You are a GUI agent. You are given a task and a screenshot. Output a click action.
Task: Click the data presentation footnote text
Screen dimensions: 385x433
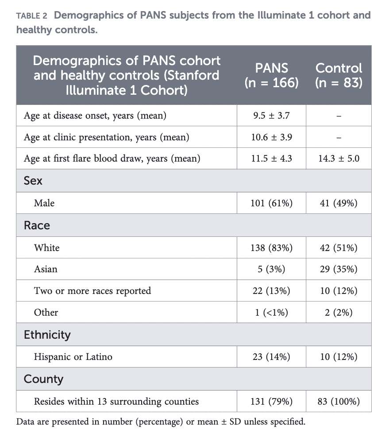161,421
